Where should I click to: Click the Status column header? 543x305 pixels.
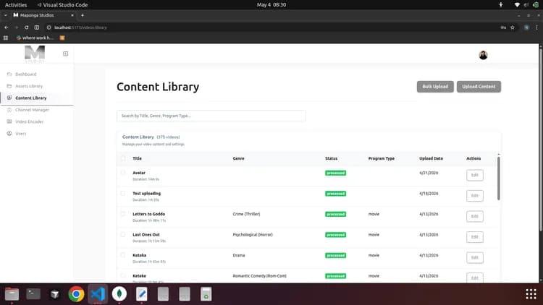click(331, 158)
